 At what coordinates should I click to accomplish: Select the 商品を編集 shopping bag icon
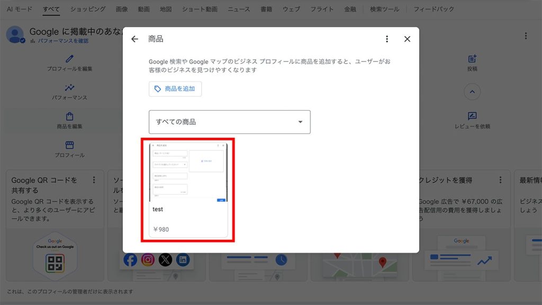click(69, 118)
